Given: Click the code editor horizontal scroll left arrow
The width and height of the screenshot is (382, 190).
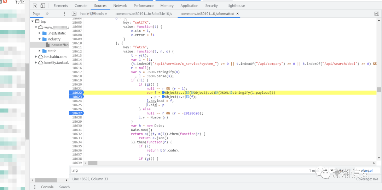Looking at the screenshot, I should pyautogui.click(x=86, y=163).
